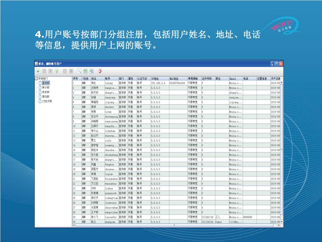Click the online status icon for 张三

tap(84, 222)
